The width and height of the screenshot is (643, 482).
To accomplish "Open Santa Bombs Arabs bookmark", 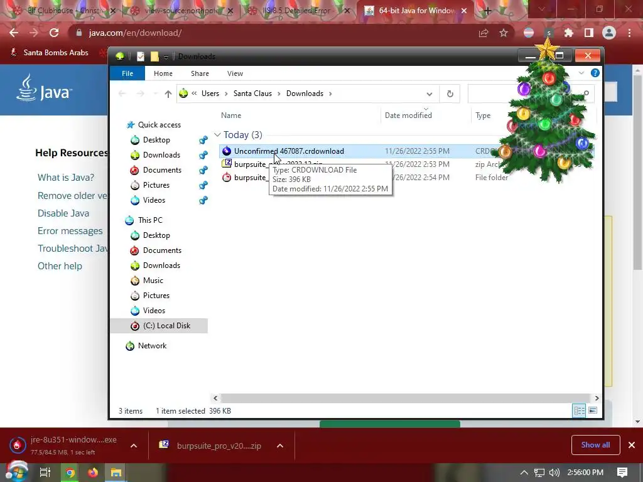I will 49,53.
